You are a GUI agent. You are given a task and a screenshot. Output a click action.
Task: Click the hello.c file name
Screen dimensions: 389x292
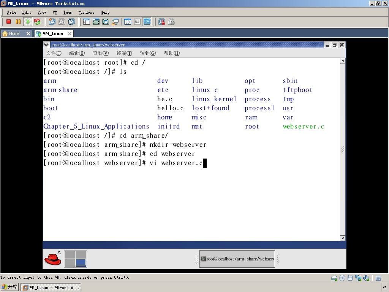171,108
